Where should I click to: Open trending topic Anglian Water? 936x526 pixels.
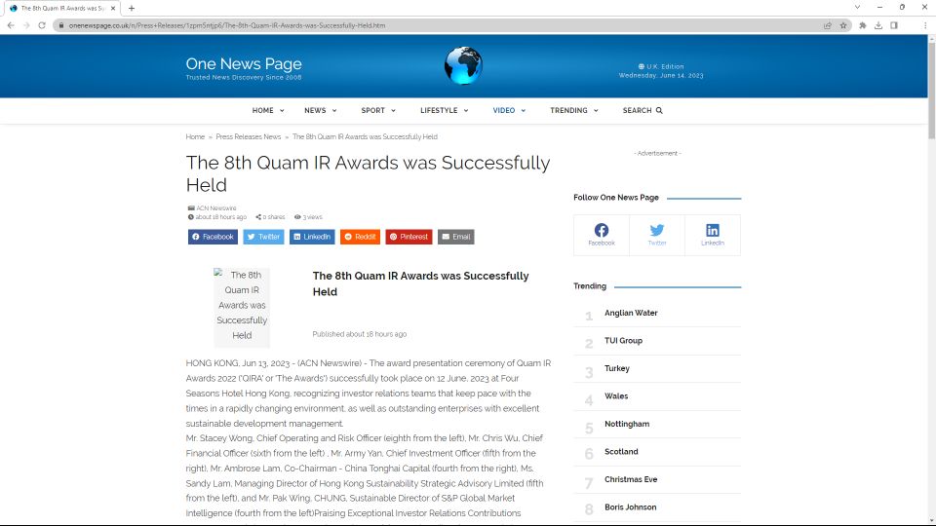(x=631, y=313)
